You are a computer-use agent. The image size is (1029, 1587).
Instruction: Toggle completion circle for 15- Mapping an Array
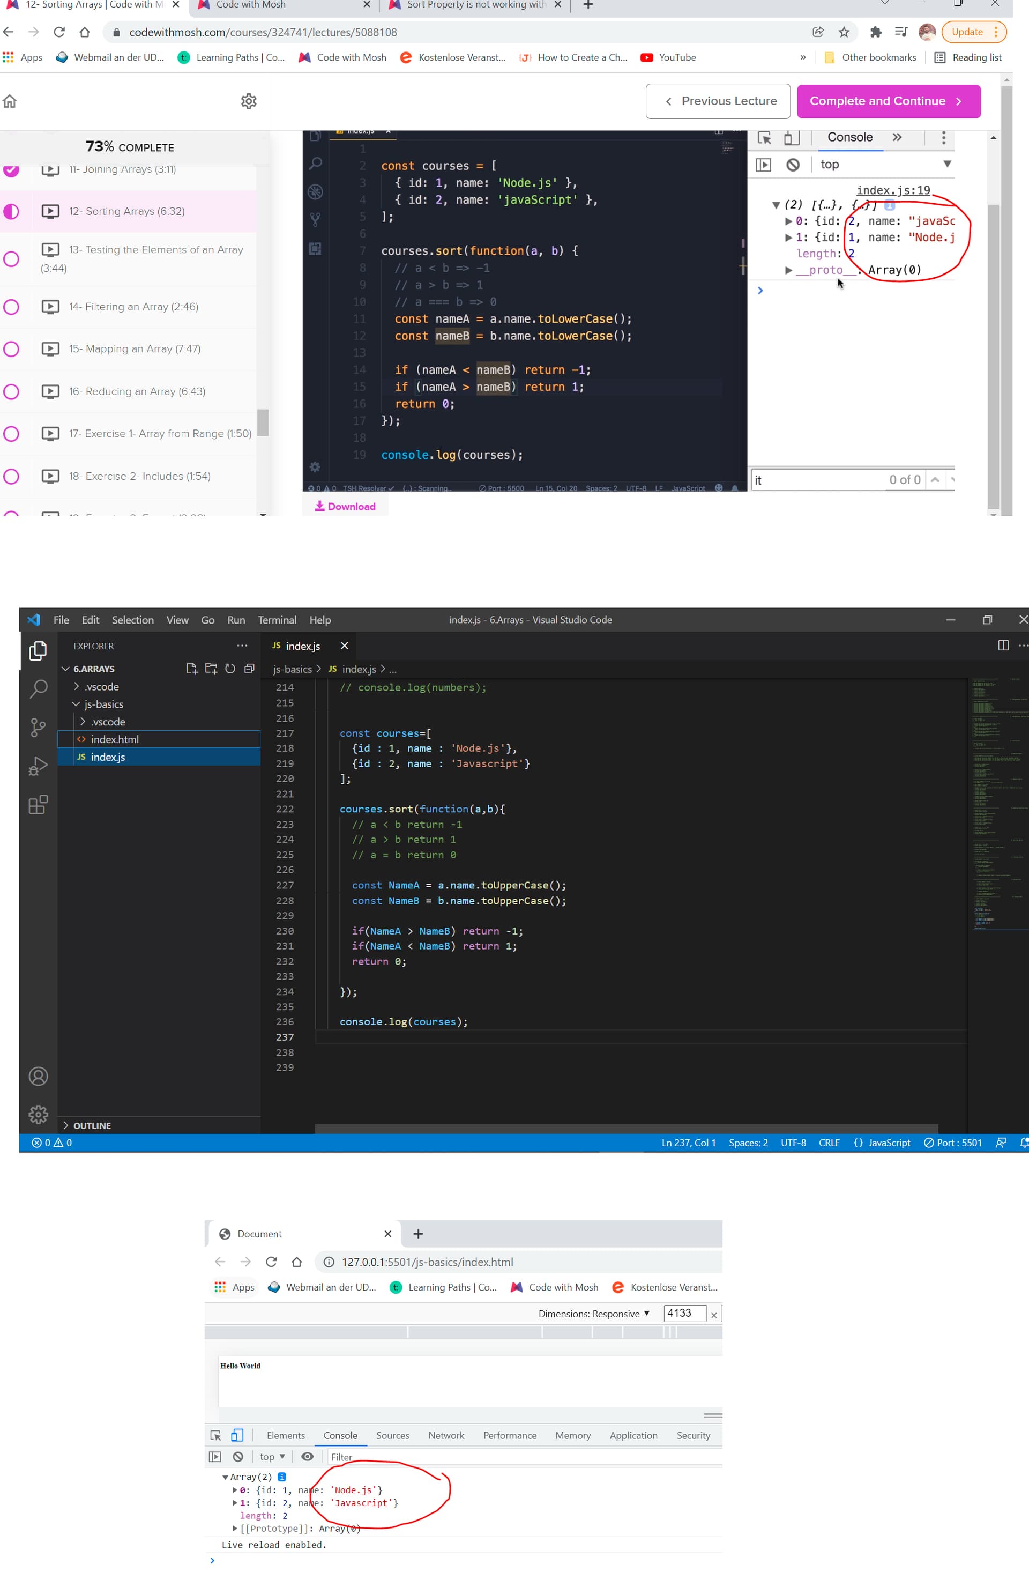pyautogui.click(x=11, y=348)
